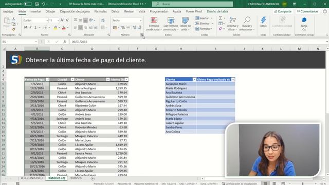Image resolution: width=329 pixels, height=185 pixels.
Task: Switch to the X.SI.CONJUNTO sheet tab
Action: (32, 178)
